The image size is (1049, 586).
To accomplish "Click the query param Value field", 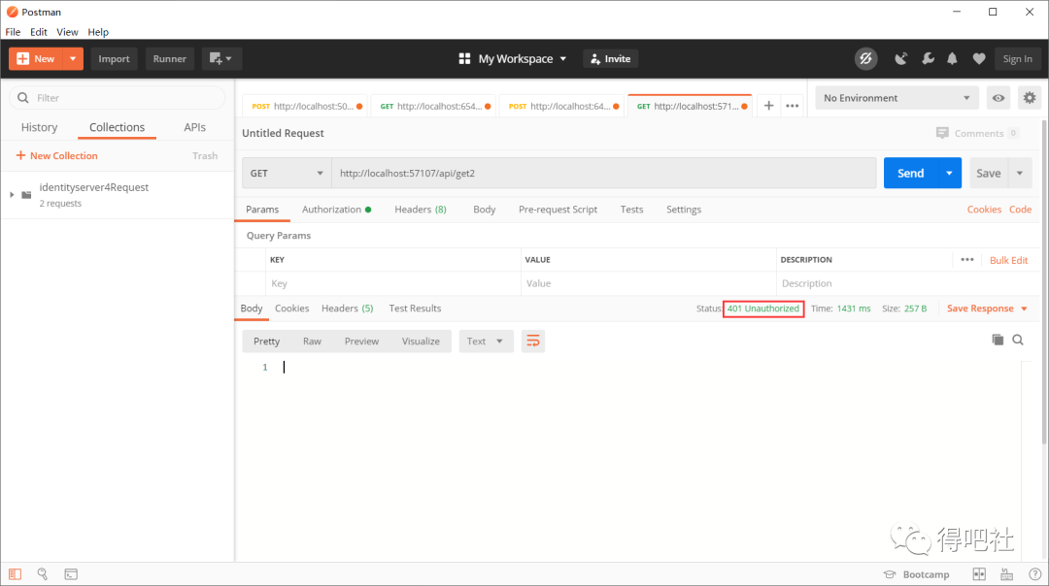I will point(648,283).
